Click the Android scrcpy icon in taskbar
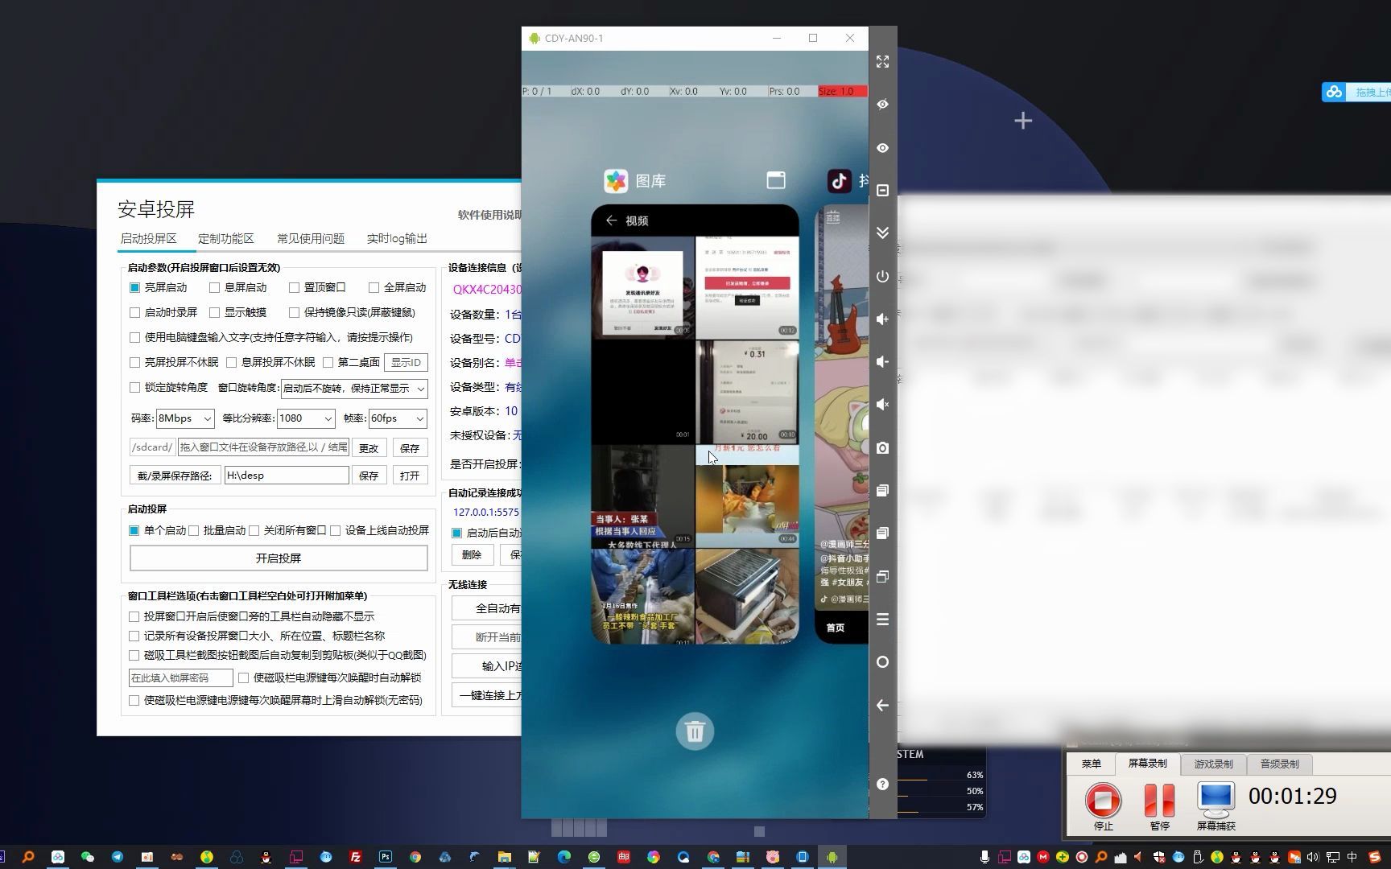The width and height of the screenshot is (1391, 869). click(832, 857)
